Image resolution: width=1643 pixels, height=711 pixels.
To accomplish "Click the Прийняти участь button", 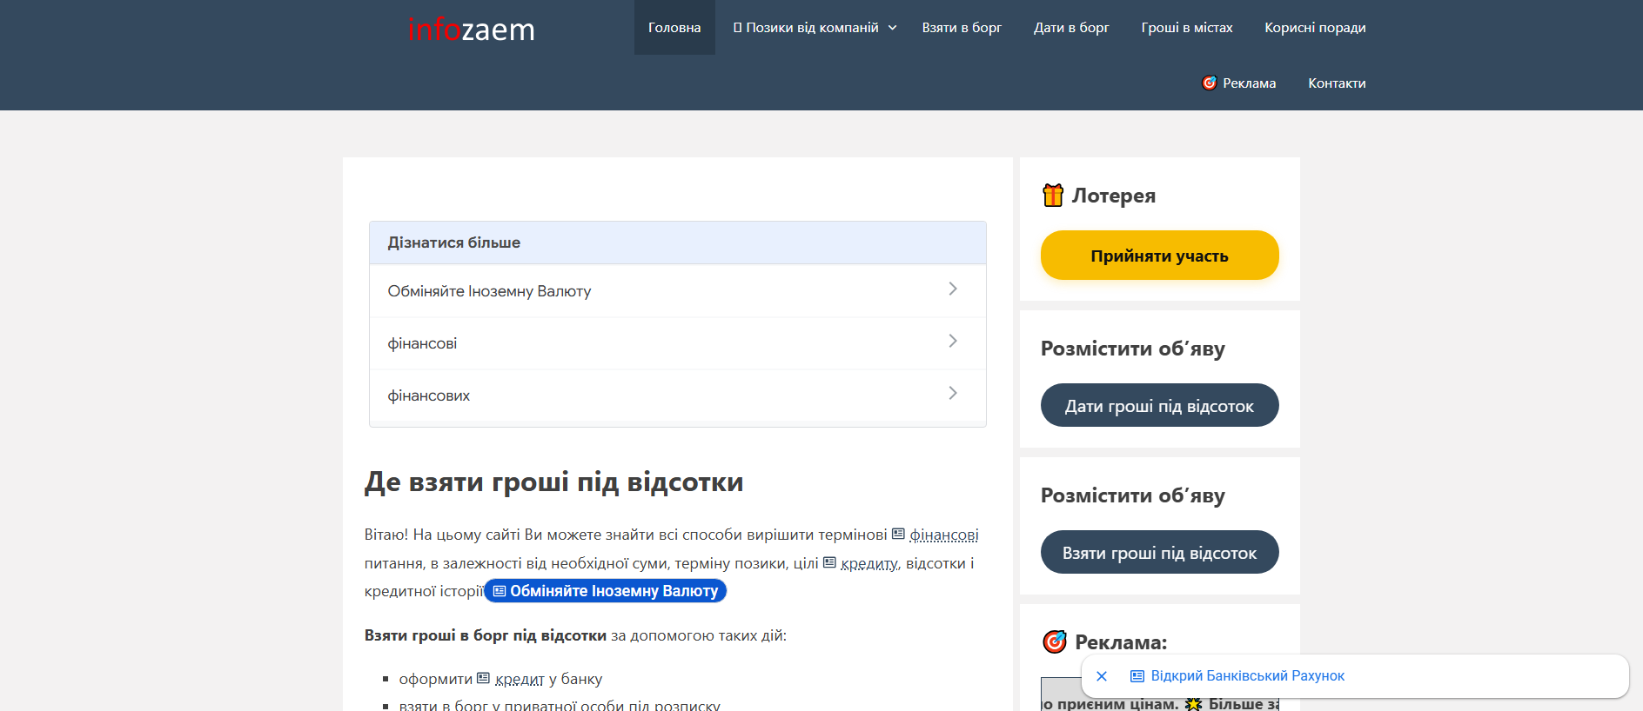I will pyautogui.click(x=1160, y=256).
